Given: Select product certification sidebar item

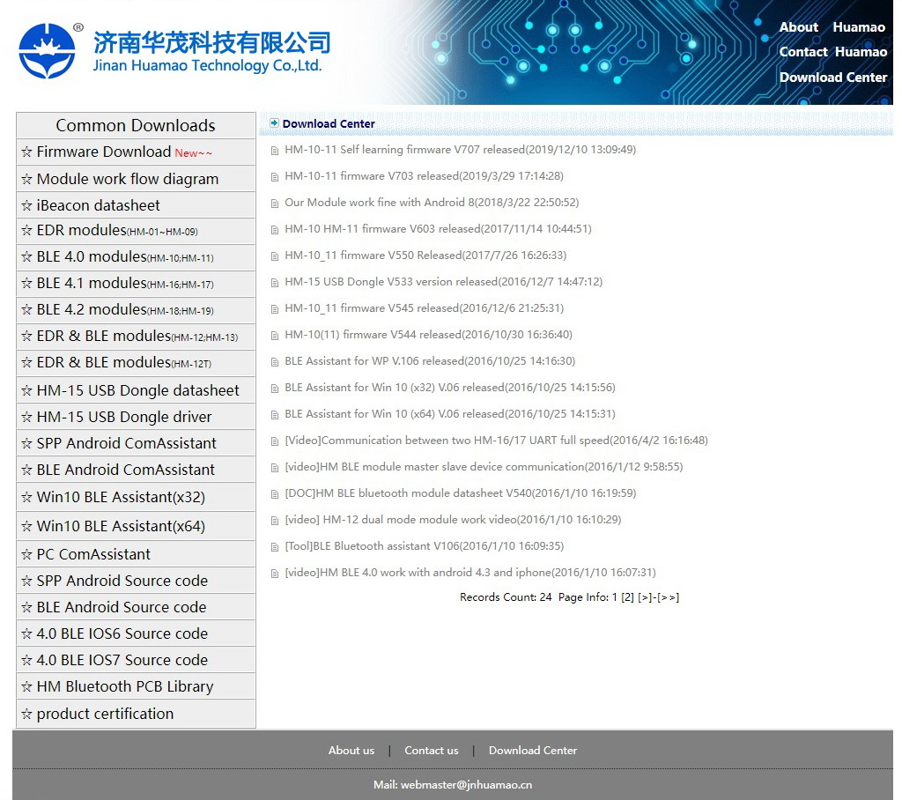Looking at the screenshot, I should (x=105, y=714).
